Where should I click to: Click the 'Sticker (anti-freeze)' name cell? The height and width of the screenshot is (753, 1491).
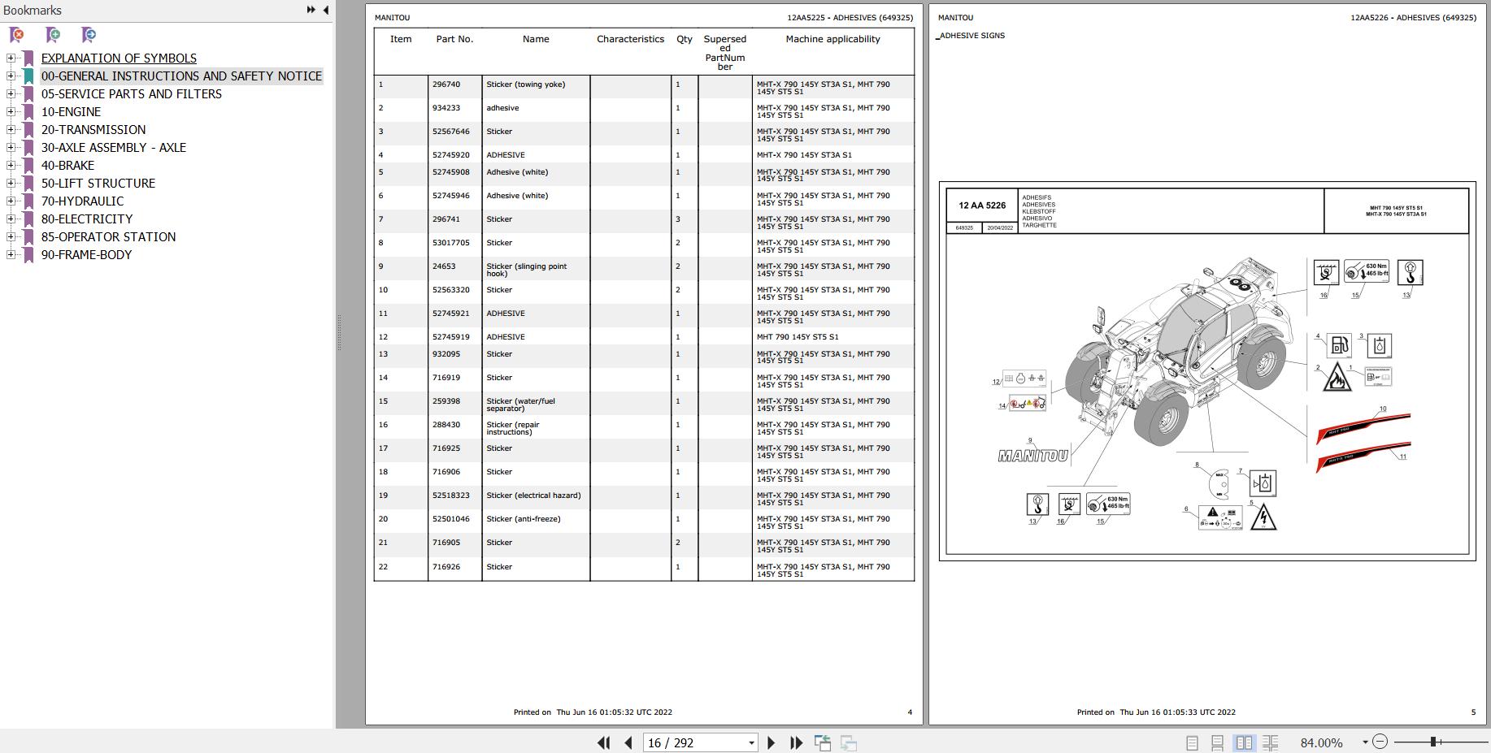click(524, 519)
